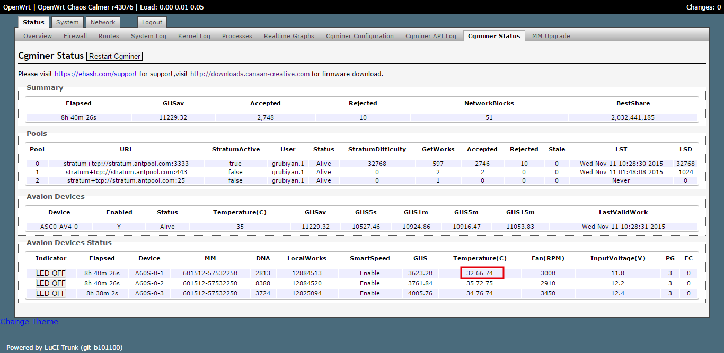Image resolution: width=724 pixels, height=353 pixels.
Task: Click device name ASC0-AV4-0
Action: [59, 227]
